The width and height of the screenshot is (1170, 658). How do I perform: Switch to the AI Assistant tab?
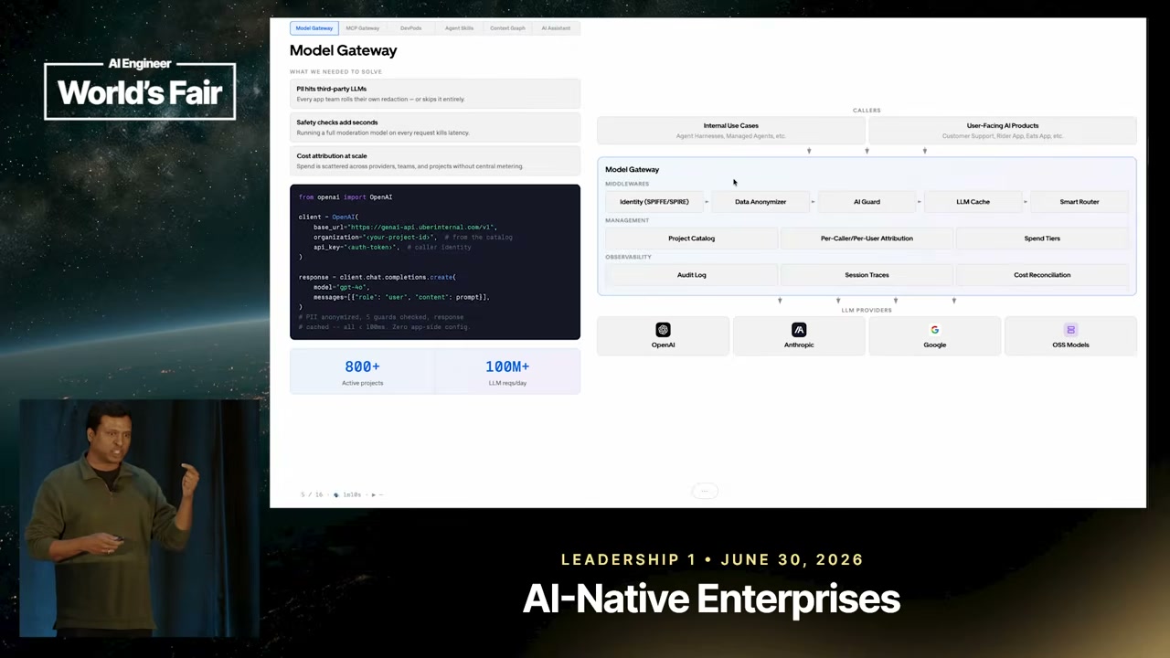coord(556,28)
